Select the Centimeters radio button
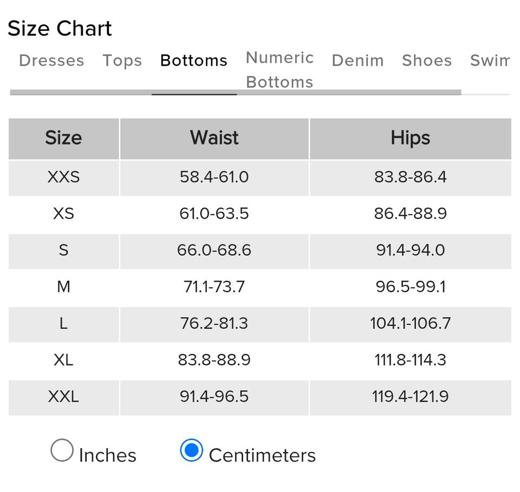 point(192,450)
